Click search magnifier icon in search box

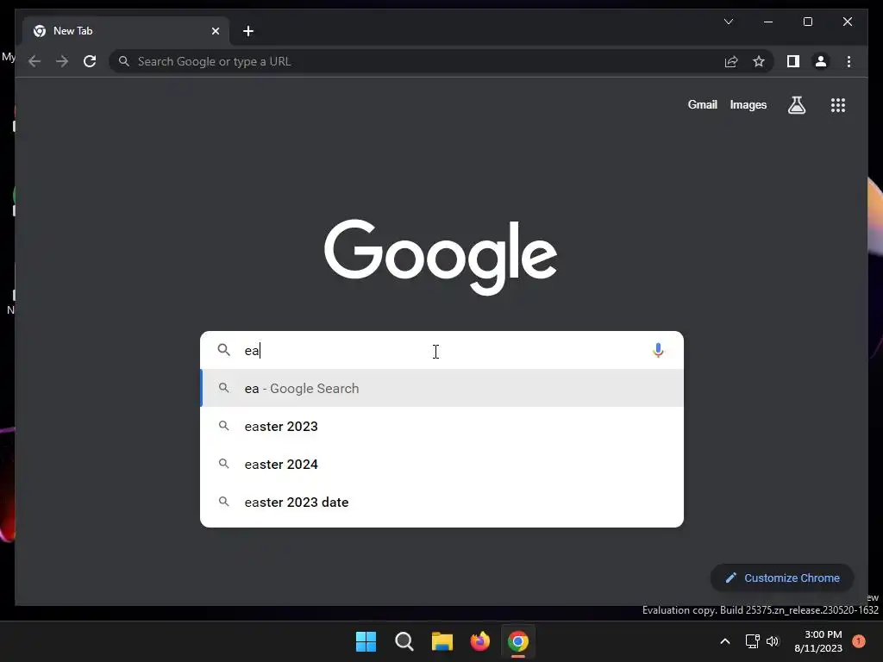coord(223,350)
